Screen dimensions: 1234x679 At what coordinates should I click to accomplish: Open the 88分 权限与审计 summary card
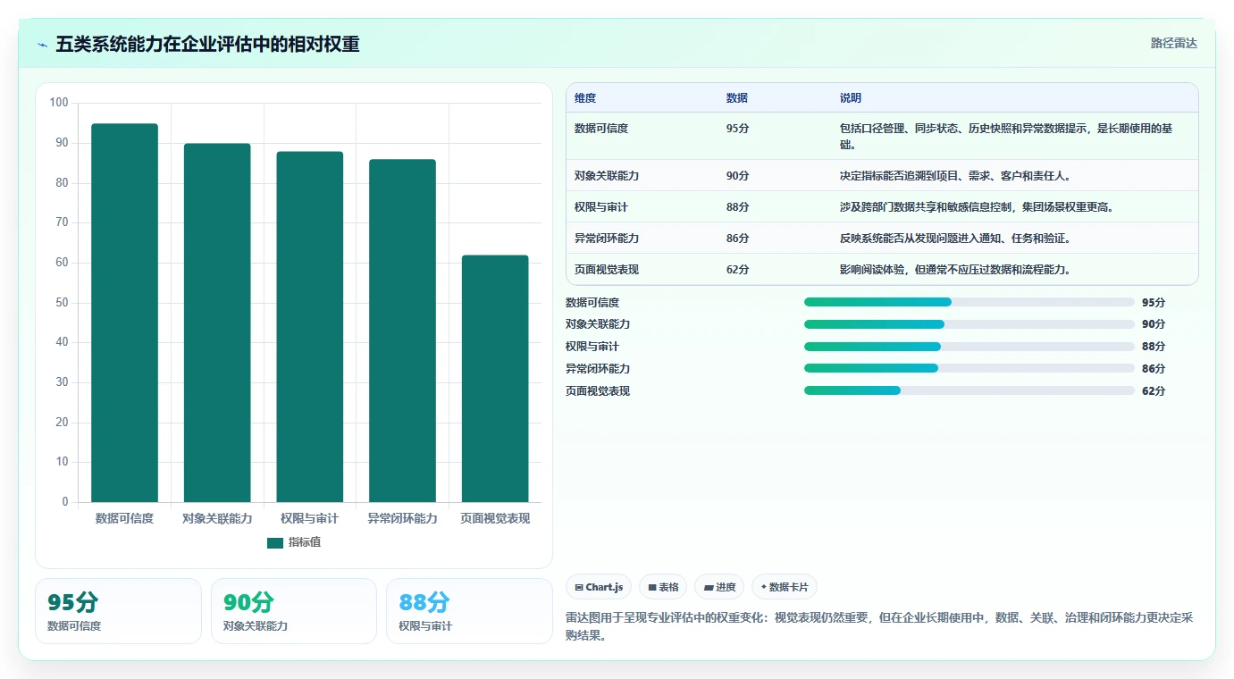469,611
